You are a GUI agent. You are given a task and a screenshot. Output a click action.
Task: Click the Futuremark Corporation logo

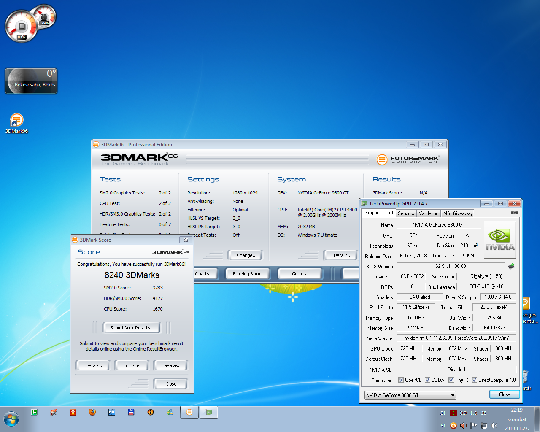point(408,159)
